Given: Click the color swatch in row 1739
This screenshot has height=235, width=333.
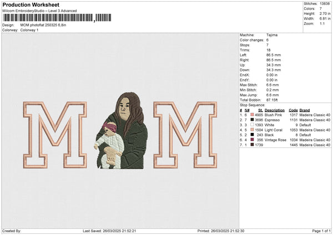Looking at the screenshot, I should click(x=252, y=145).
